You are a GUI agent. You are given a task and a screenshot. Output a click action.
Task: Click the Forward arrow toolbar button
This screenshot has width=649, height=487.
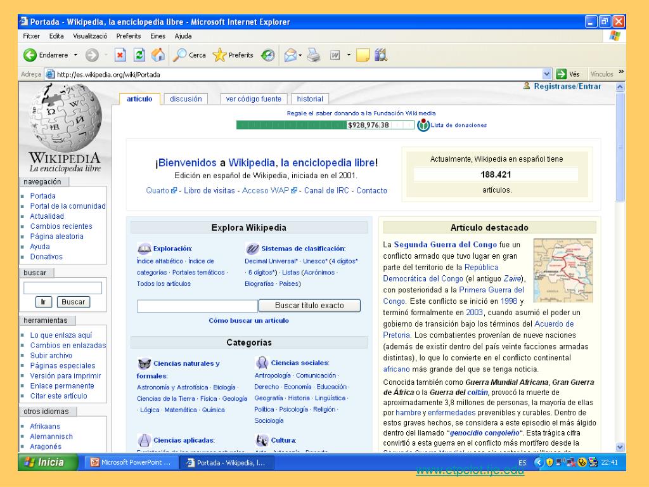(x=92, y=55)
